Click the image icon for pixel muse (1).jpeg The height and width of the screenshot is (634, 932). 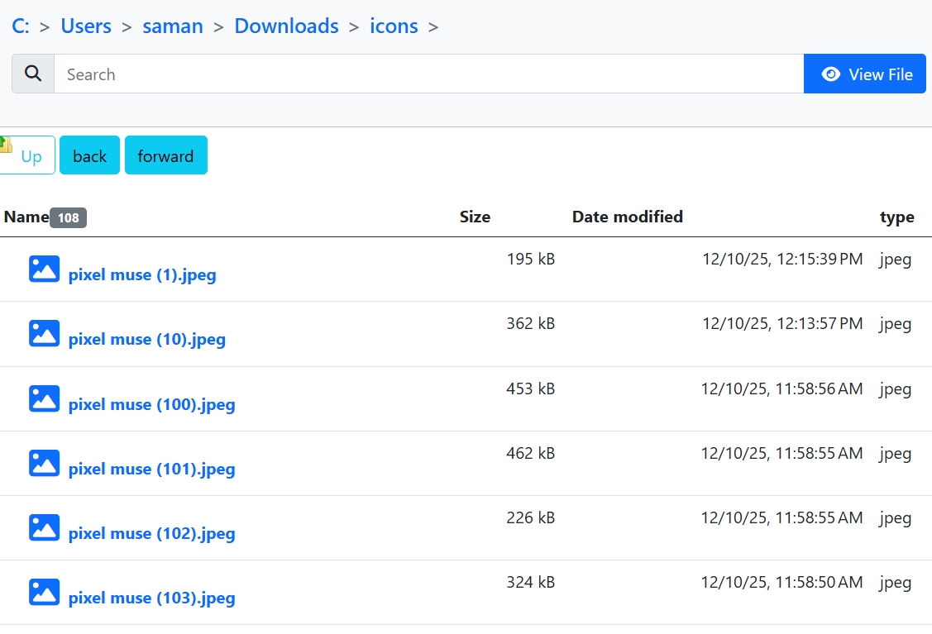pos(44,269)
